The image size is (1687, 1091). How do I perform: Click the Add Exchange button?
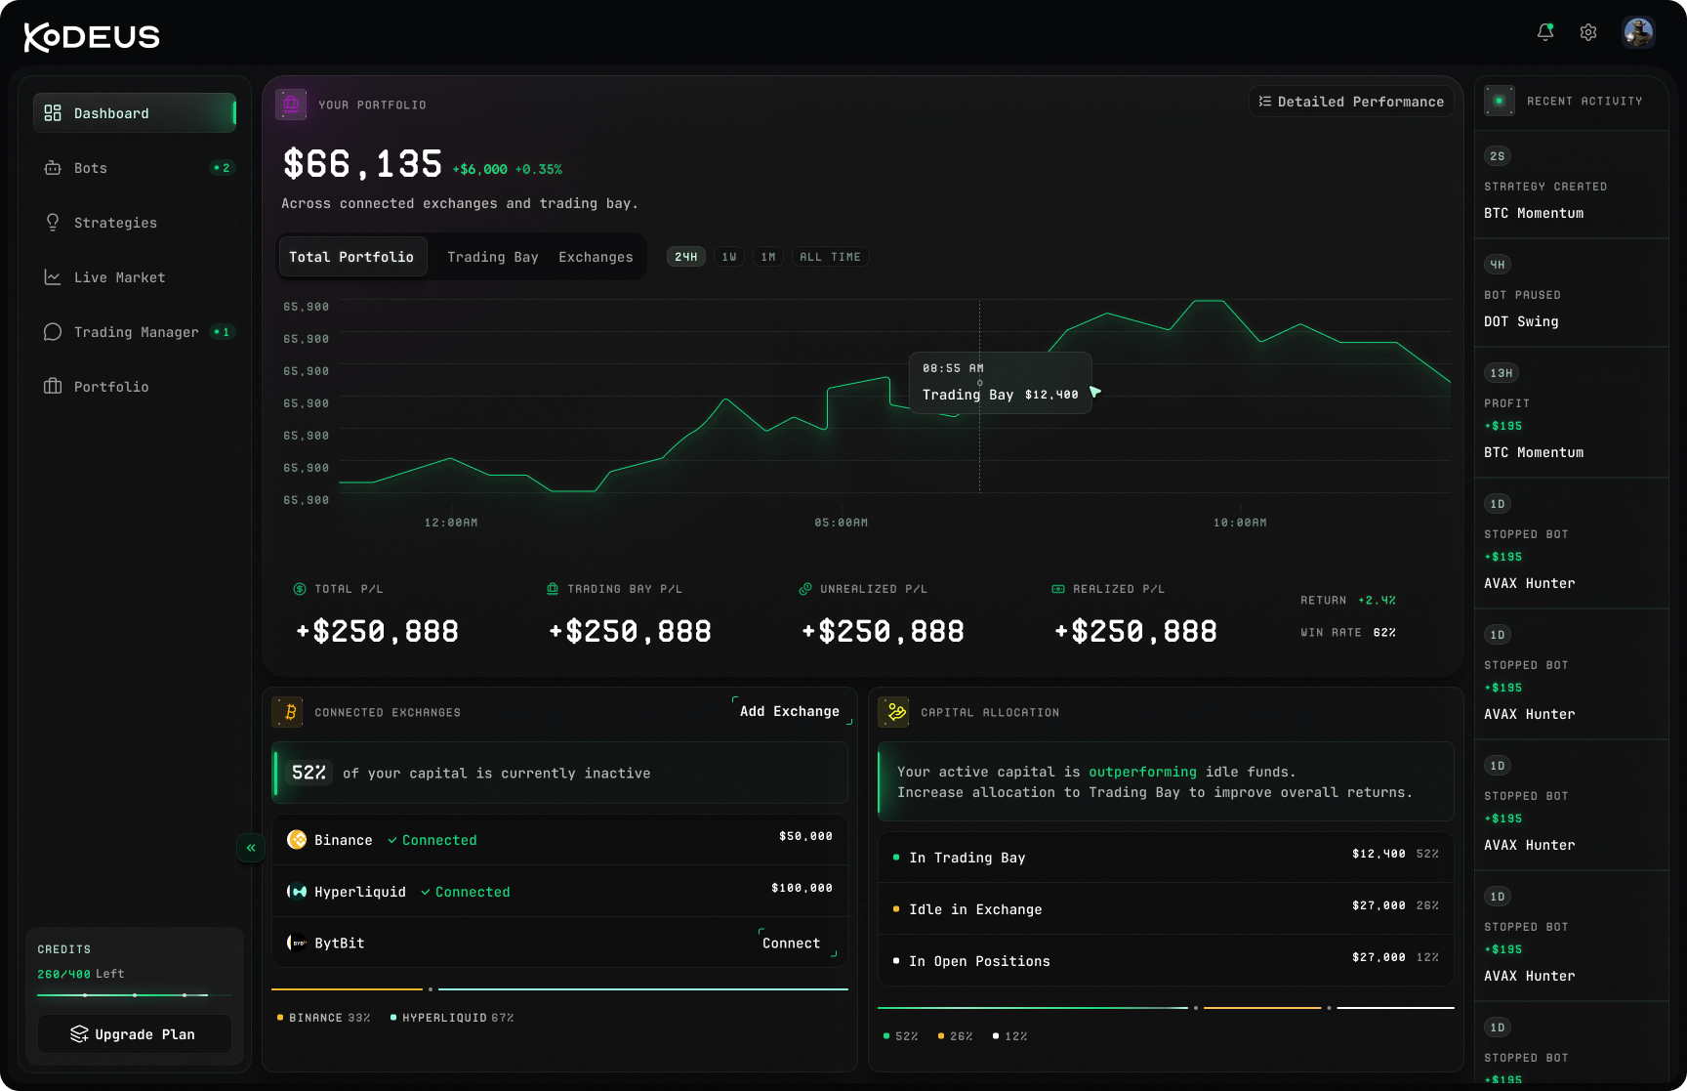[790, 711]
